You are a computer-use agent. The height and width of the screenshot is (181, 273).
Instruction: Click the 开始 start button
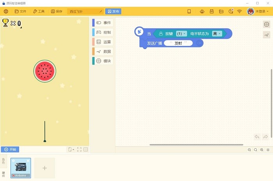[10, 149]
